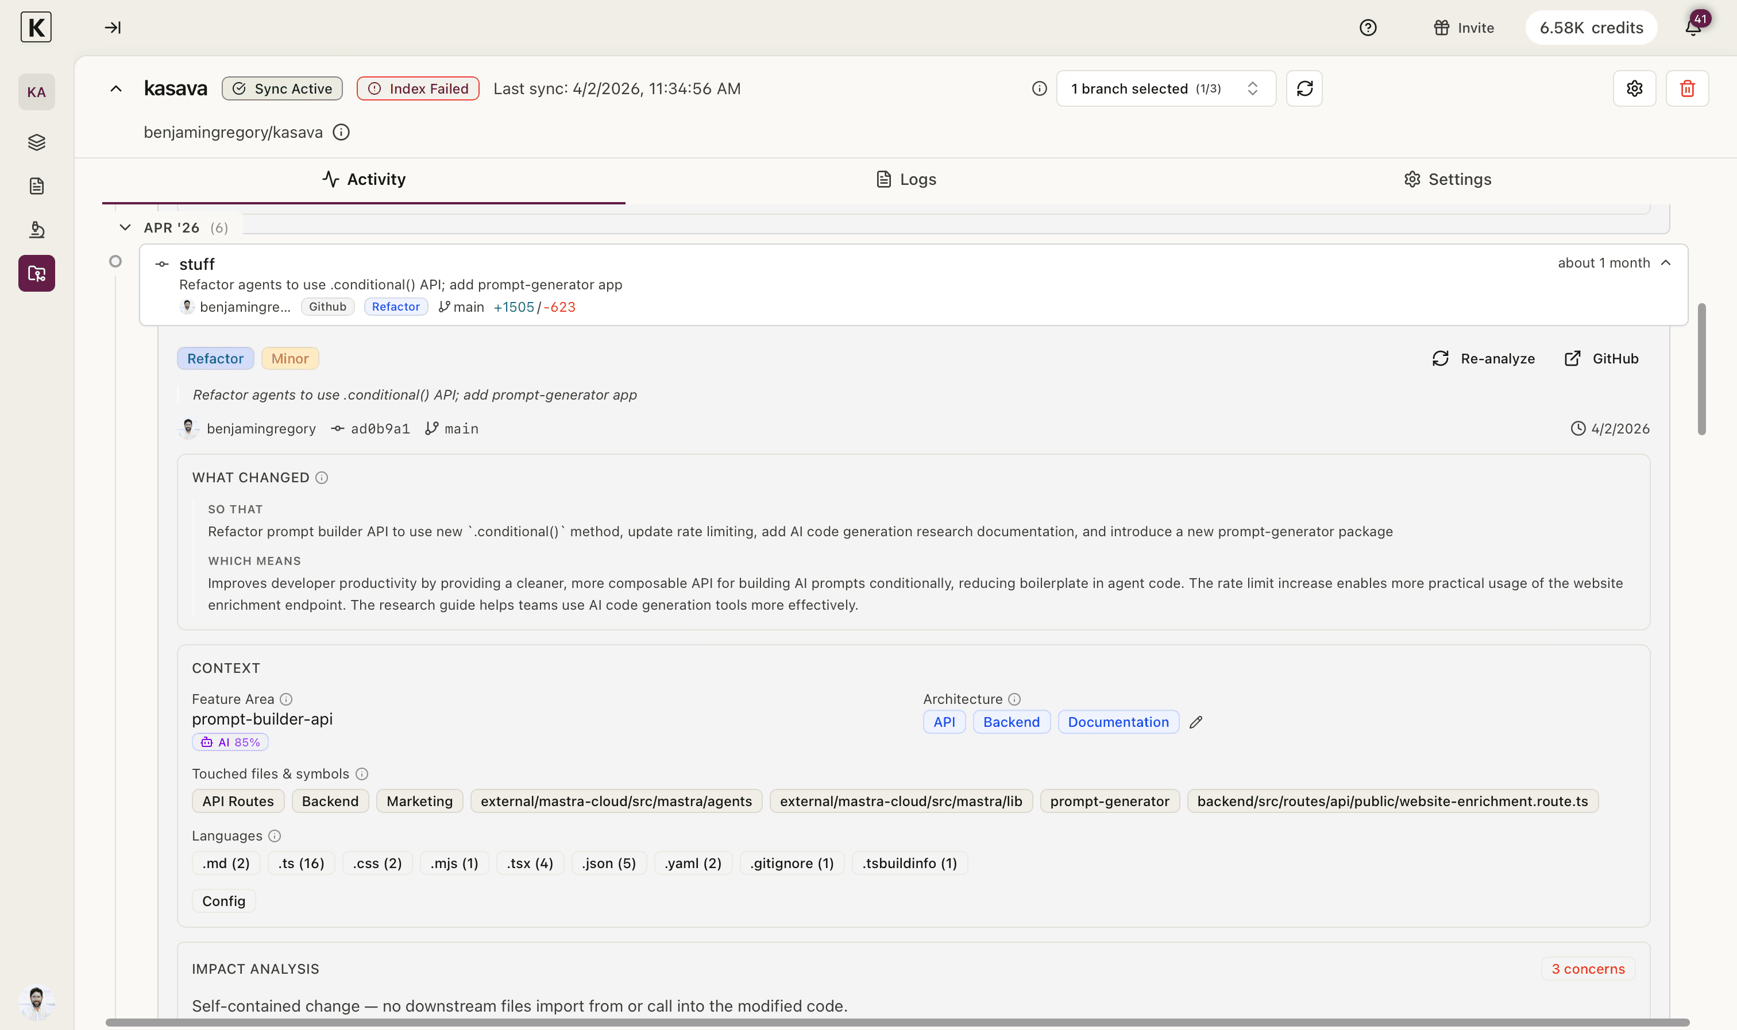The width and height of the screenshot is (1737, 1030).
Task: Click the vertical scrollbar thumb
Action: click(1701, 369)
